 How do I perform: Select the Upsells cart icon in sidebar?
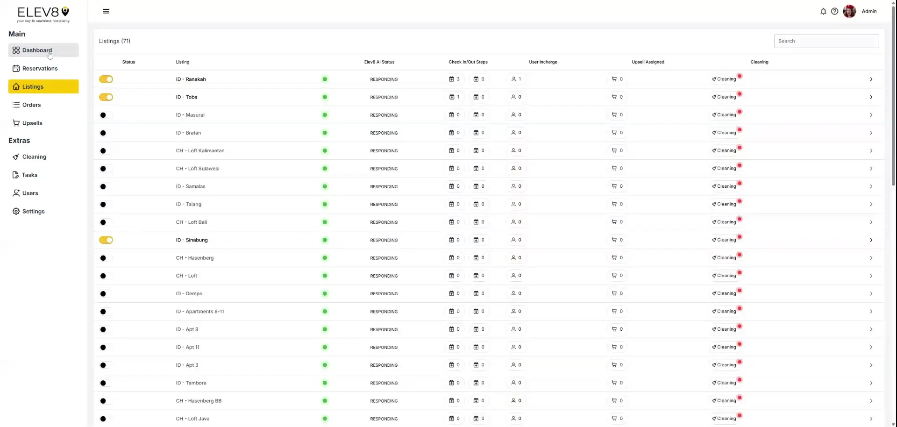(17, 123)
